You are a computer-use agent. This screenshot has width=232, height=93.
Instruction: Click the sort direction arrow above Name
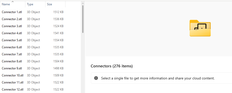click(13, 2)
